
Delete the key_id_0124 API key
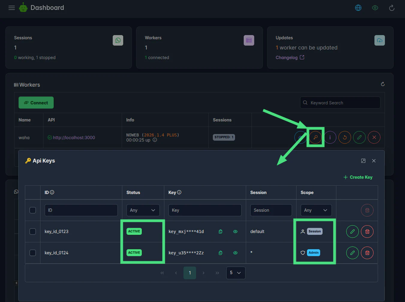click(x=367, y=253)
